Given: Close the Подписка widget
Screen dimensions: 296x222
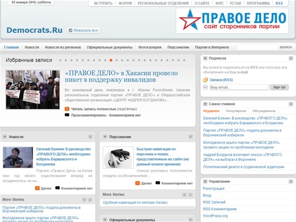Looking at the screenshot, I should (x=291, y=59).
